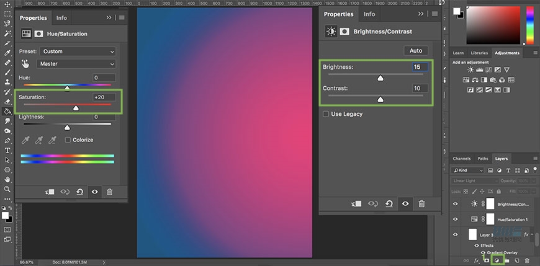
Task: Reset Brightness/Contrast to adjustment defaults
Action: pos(389,203)
